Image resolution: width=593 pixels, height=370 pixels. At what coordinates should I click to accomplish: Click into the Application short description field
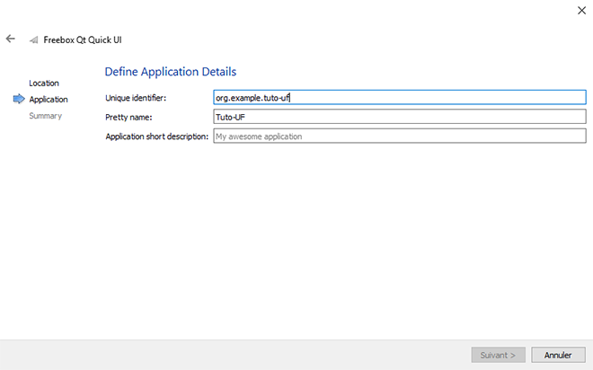point(399,137)
